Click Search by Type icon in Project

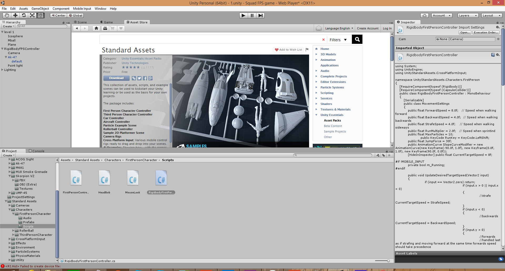pyautogui.click(x=378, y=155)
